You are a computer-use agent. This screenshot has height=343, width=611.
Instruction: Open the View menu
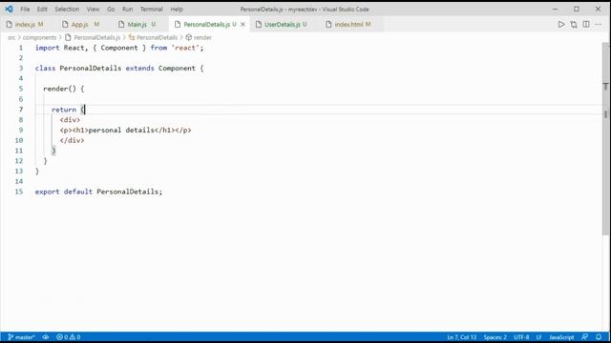[x=94, y=9]
